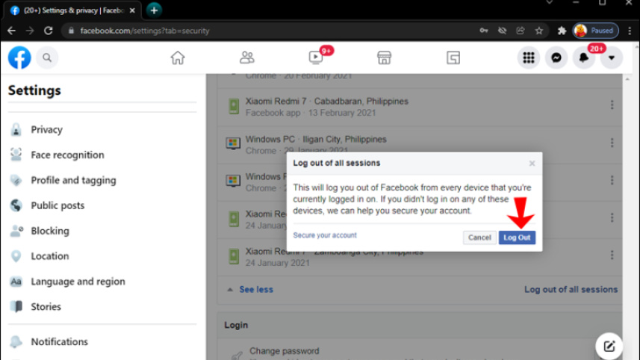Open the notifications bell icon
This screenshot has height=360, width=640.
tap(584, 58)
